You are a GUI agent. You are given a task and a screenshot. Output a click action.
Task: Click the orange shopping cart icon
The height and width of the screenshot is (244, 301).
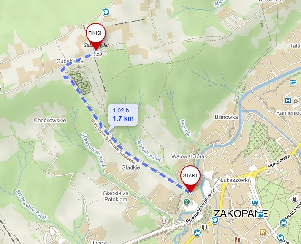pyautogui.click(x=263, y=232)
